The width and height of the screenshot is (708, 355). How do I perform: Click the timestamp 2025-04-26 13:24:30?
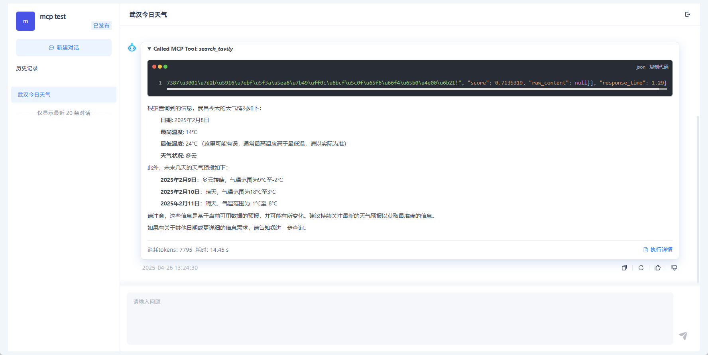tap(170, 268)
